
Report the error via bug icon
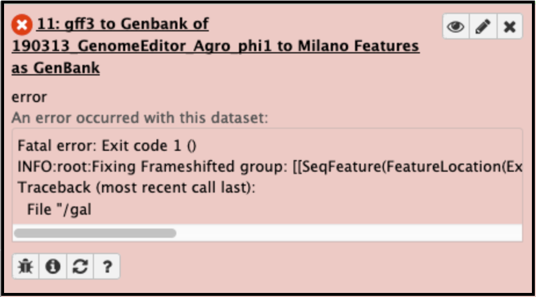point(26,266)
